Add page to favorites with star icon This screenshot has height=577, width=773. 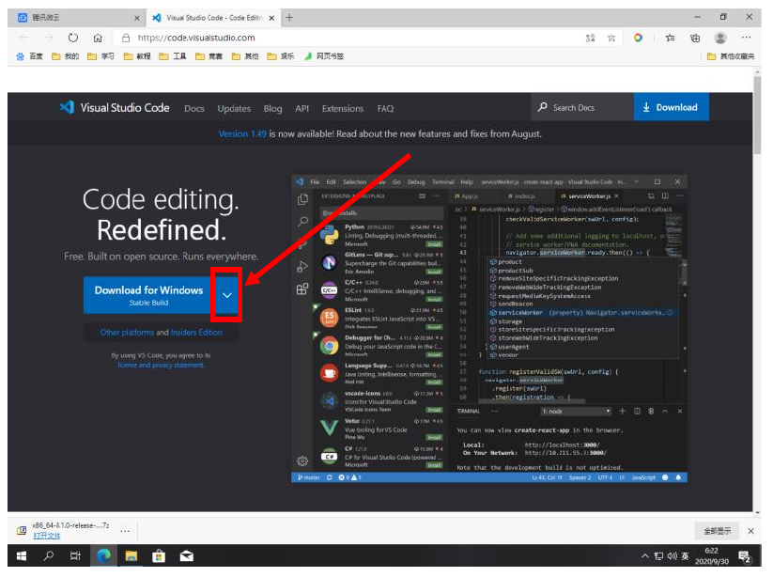[611, 38]
